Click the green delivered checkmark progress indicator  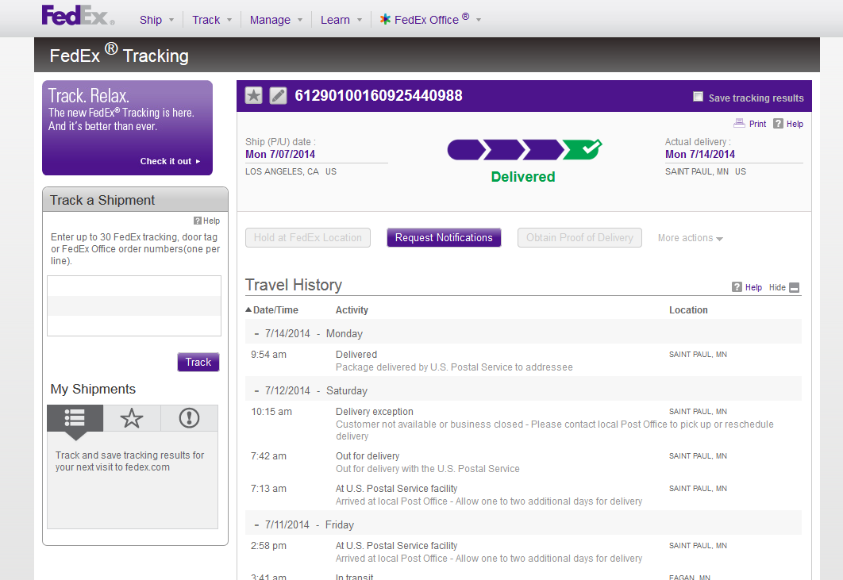(x=583, y=149)
